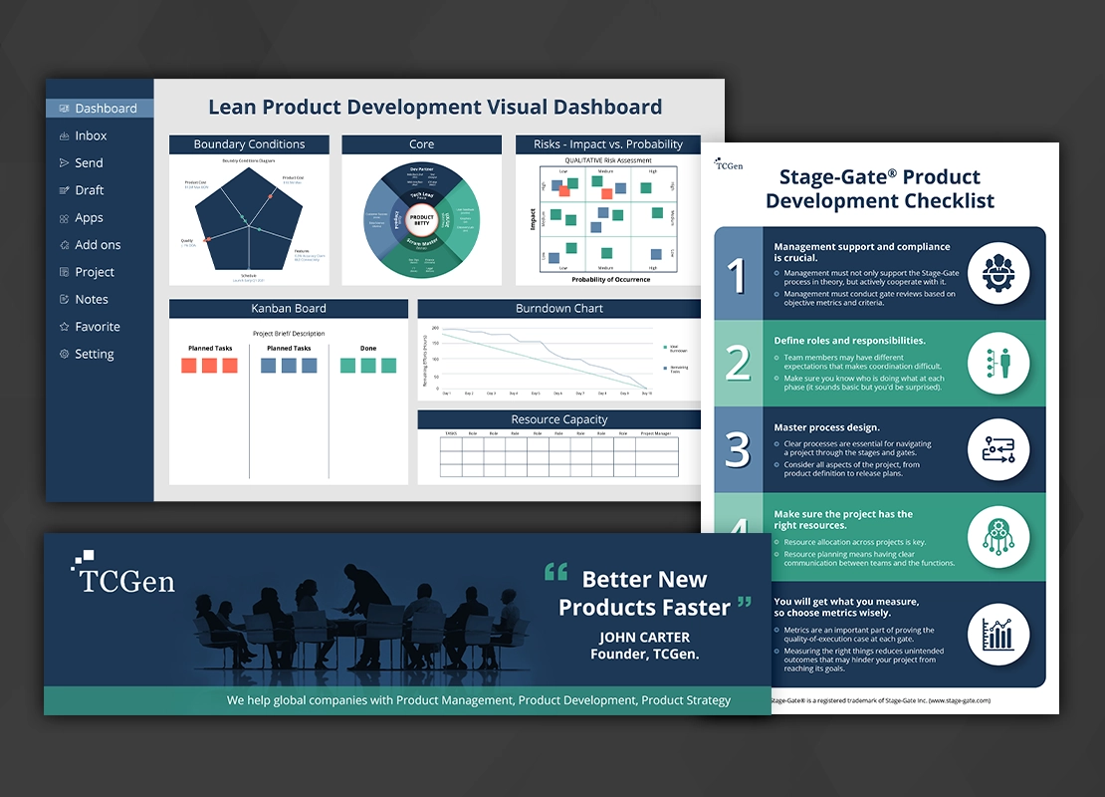
Task: Click the first red Planned Tasks card
Action: (x=189, y=366)
